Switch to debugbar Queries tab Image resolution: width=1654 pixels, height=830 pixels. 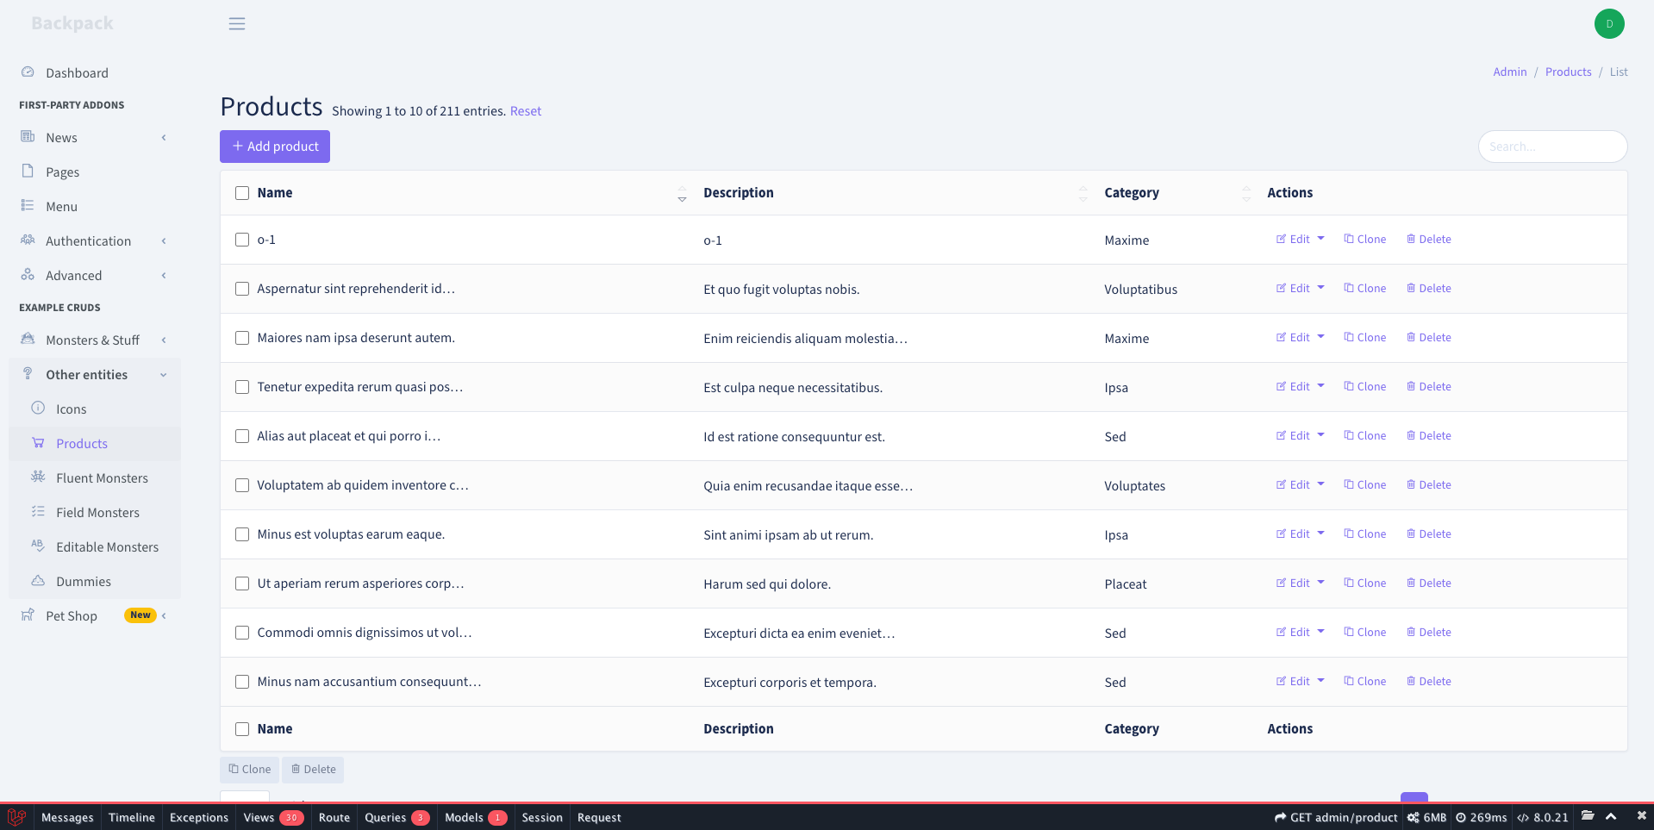396,818
